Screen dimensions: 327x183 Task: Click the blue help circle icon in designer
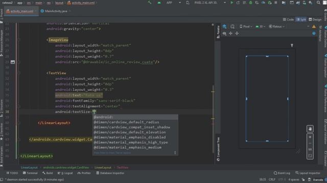[x=314, y=34]
